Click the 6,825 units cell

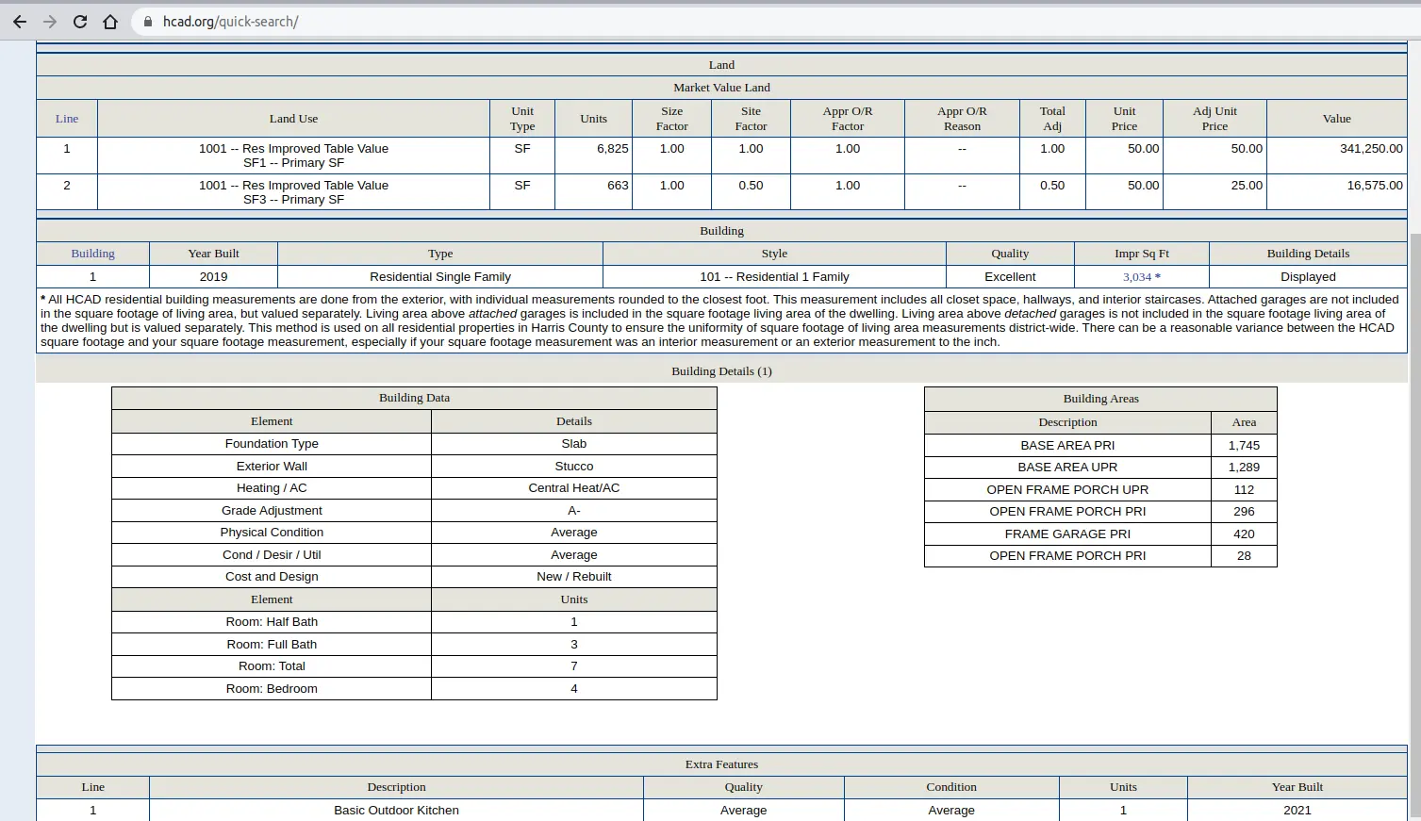coord(593,156)
